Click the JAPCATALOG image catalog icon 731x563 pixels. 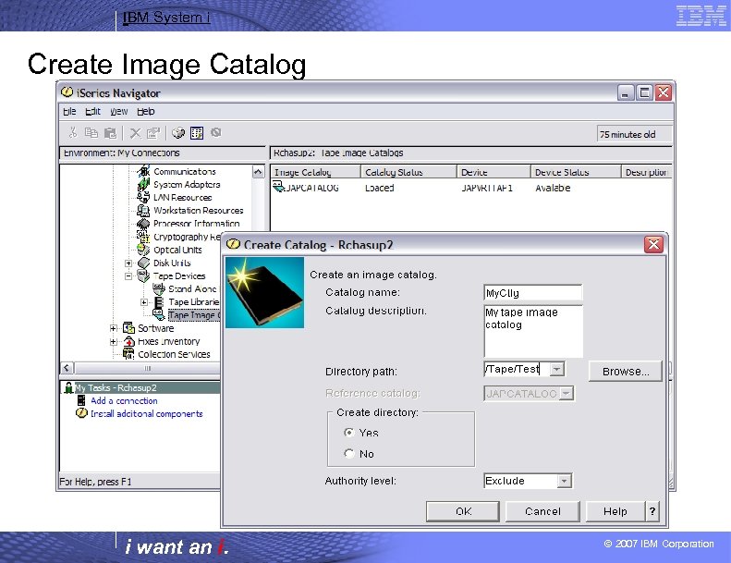(x=278, y=187)
